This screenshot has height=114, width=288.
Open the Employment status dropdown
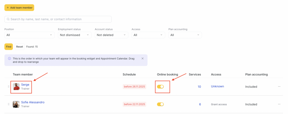pos(75,35)
